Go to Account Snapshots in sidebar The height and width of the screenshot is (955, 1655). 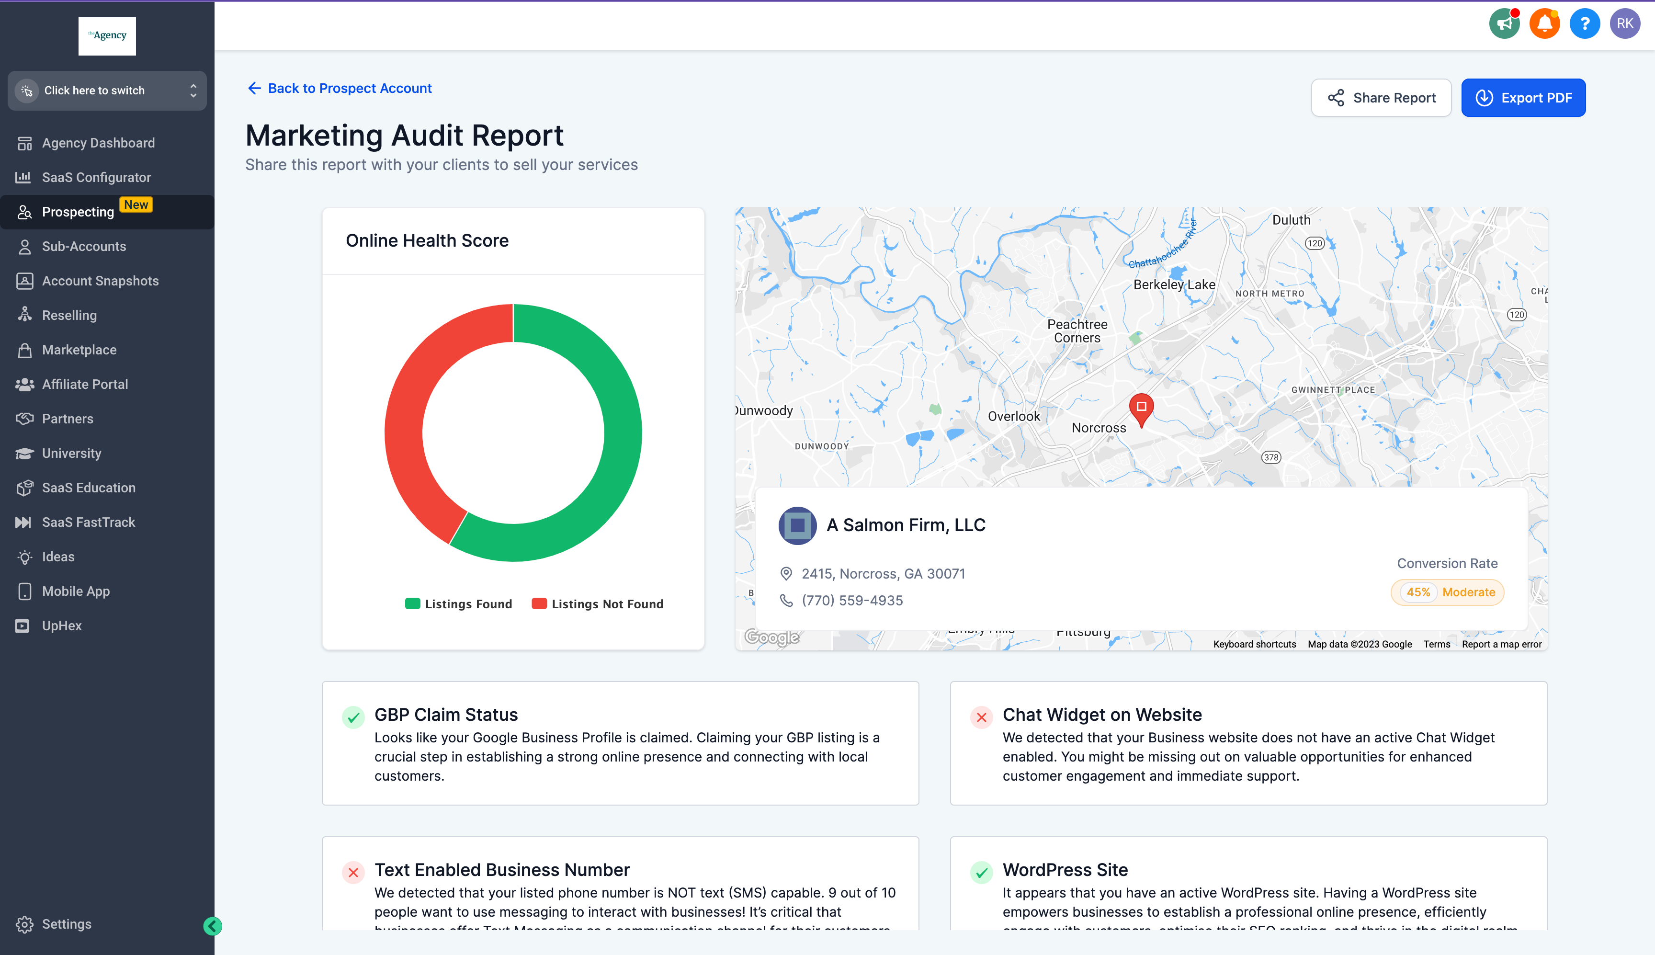100,281
